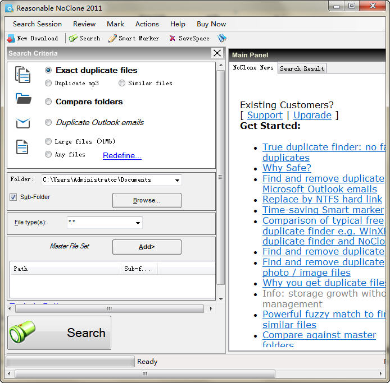The height and width of the screenshot is (383, 390).
Task: Open the Why Safe? link
Action: pyautogui.click(x=287, y=168)
